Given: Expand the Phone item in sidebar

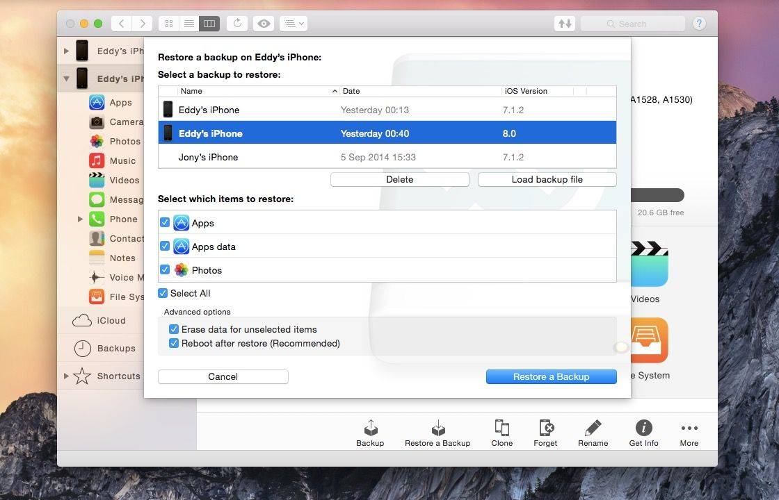Looking at the screenshot, I should click(x=81, y=219).
